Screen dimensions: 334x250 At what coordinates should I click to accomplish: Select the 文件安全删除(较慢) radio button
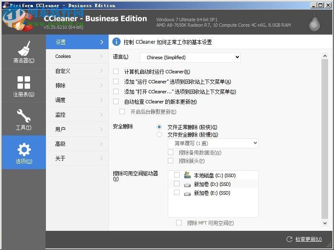(x=159, y=134)
